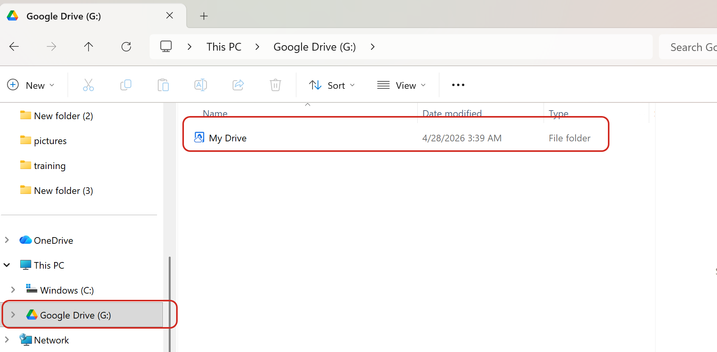Click the Copy icon in toolbar
This screenshot has height=352, width=717.
tap(125, 85)
